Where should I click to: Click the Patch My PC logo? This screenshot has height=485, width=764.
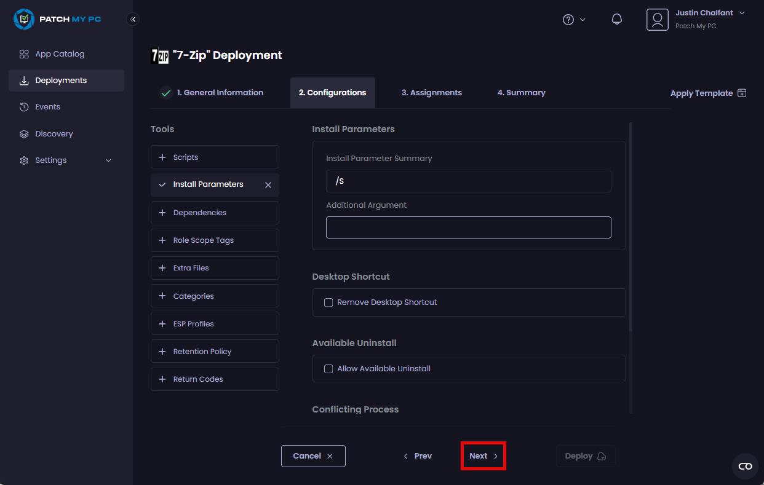(x=57, y=19)
